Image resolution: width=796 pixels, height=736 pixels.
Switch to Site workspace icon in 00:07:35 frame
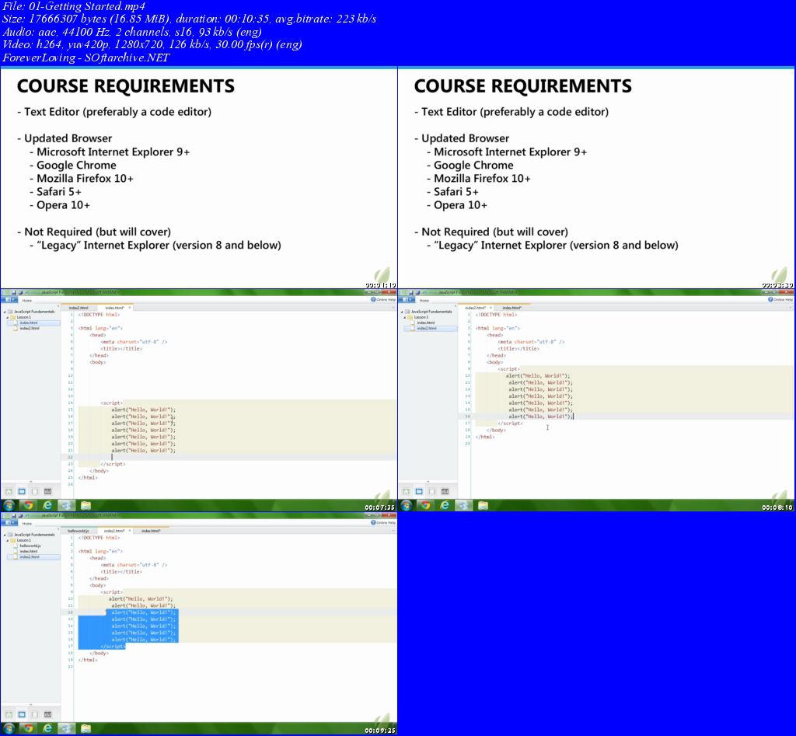coord(9,491)
